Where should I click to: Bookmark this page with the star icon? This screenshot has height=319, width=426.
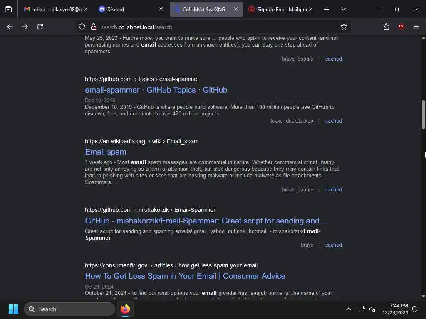click(344, 27)
